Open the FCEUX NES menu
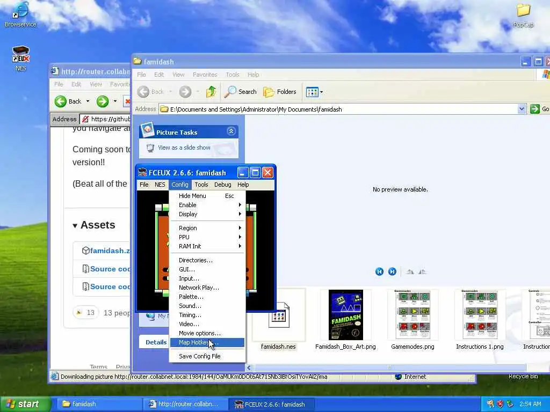550x412 pixels. tap(160, 185)
